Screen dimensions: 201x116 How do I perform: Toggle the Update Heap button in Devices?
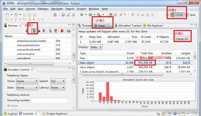[x=34, y=31]
